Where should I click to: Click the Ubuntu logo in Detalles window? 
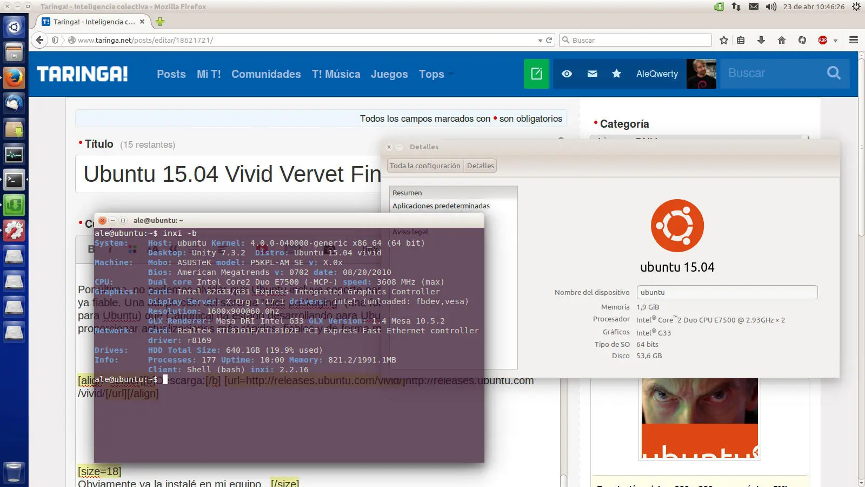click(x=677, y=226)
